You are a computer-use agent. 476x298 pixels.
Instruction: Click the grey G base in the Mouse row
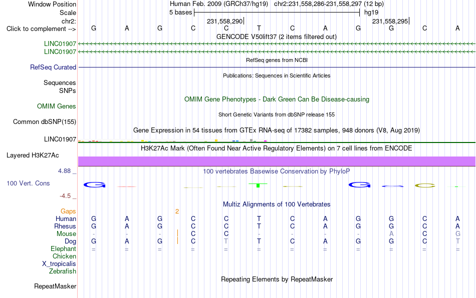457,234
